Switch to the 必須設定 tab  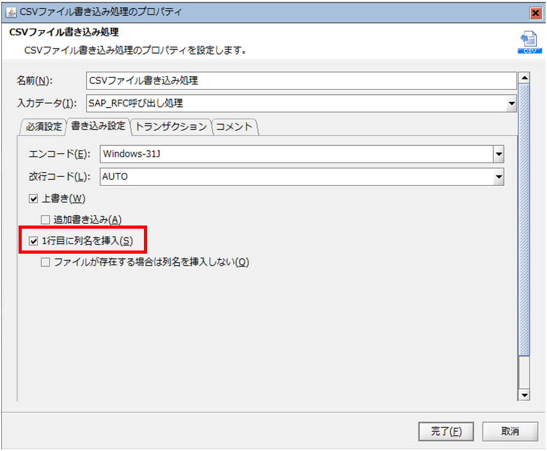click(x=44, y=127)
